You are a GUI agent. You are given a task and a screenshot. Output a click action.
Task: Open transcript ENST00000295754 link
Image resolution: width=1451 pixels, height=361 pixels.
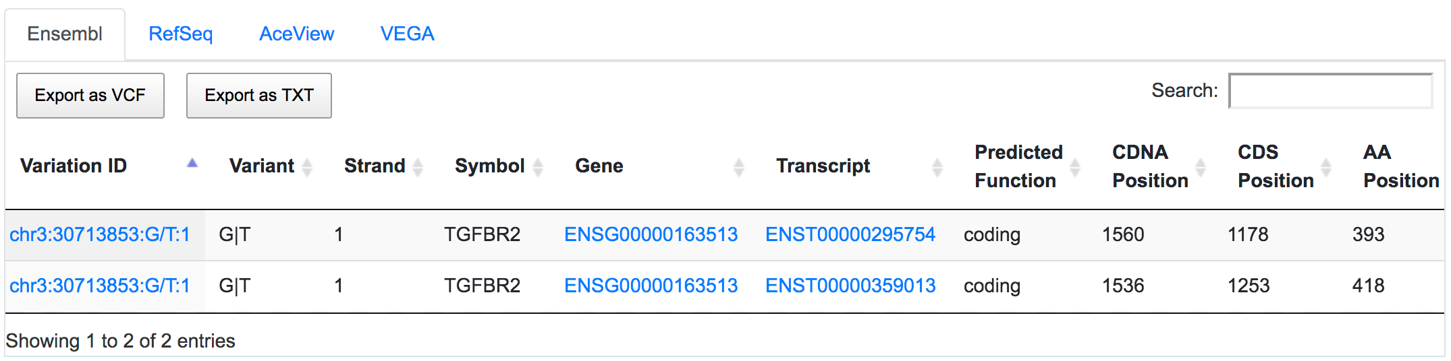[x=850, y=234]
